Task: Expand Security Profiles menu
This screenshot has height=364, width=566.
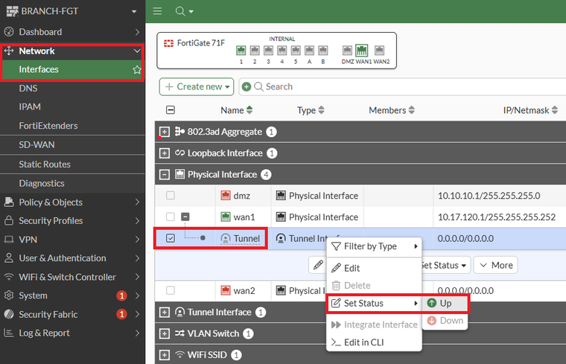Action: pos(72,220)
